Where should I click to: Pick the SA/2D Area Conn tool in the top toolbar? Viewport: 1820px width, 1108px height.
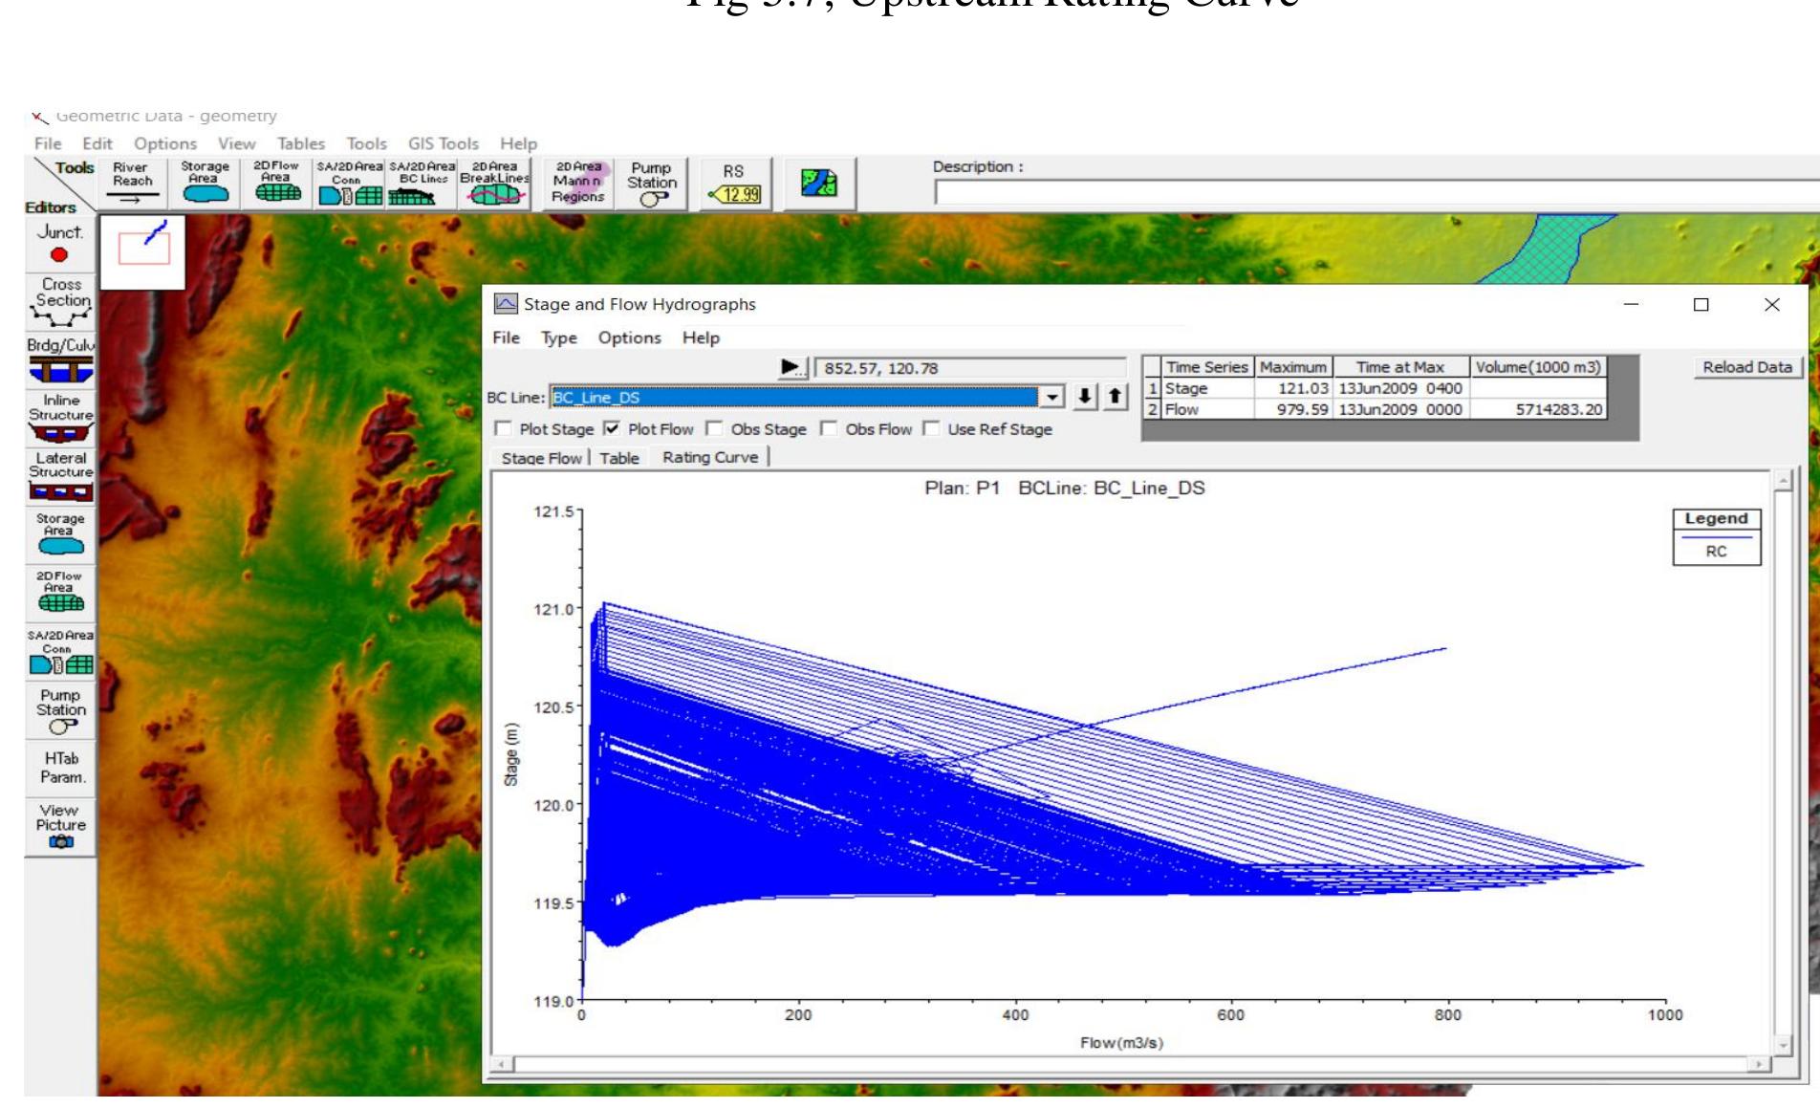[348, 184]
